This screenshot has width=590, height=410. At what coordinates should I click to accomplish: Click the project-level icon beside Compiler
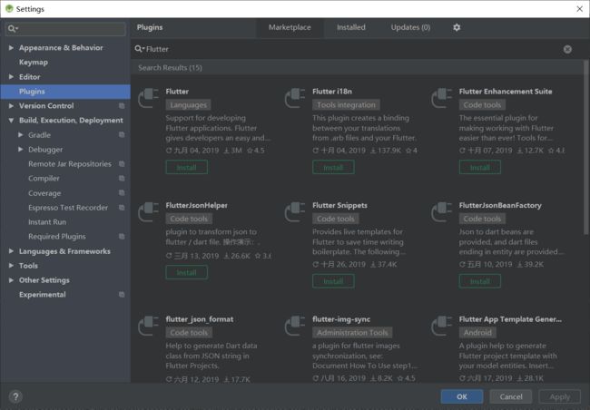[x=122, y=179]
